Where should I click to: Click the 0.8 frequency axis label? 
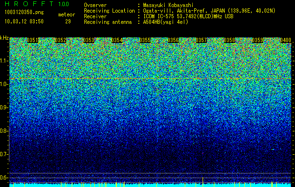click(x=4, y=131)
